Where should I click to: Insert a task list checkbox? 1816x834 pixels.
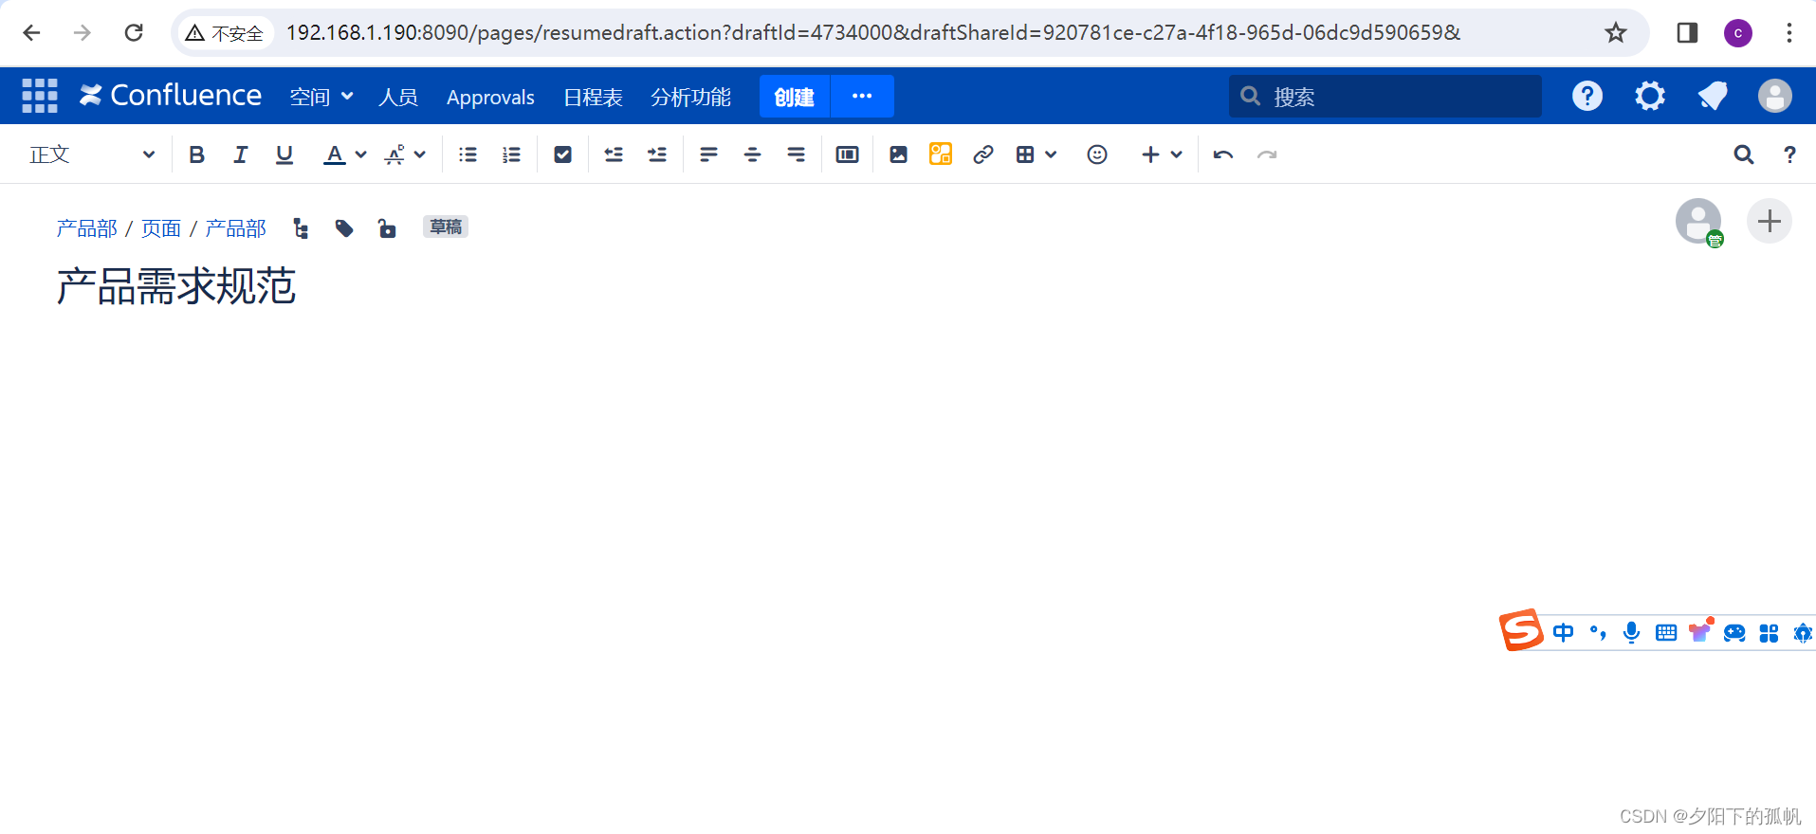(x=562, y=154)
